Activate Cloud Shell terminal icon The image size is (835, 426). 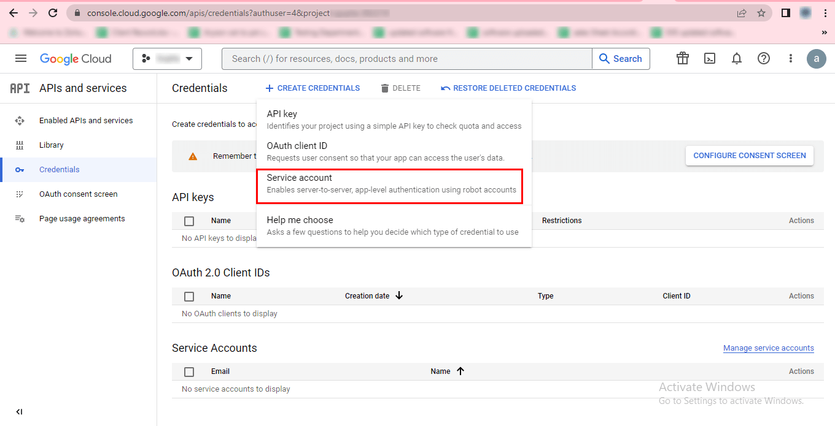coord(710,59)
